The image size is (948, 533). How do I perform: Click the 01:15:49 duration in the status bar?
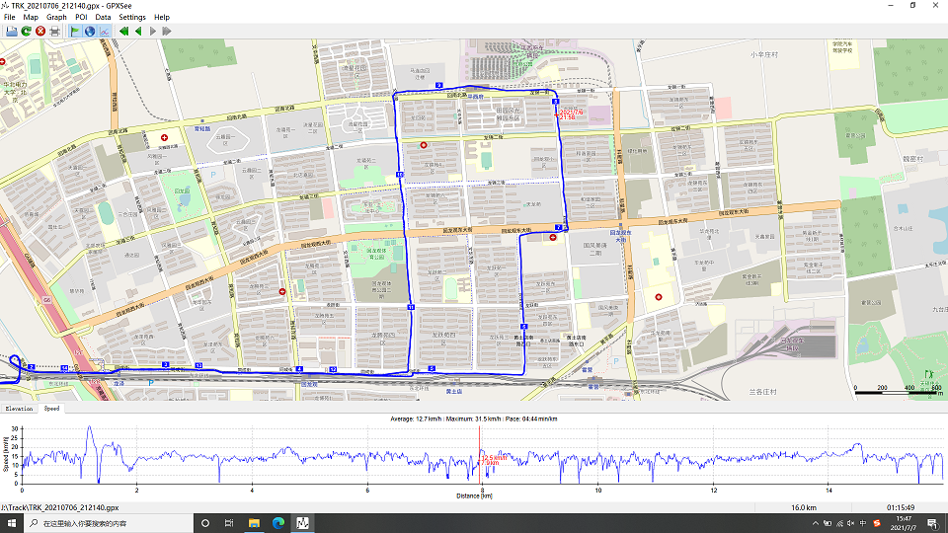[x=901, y=507]
